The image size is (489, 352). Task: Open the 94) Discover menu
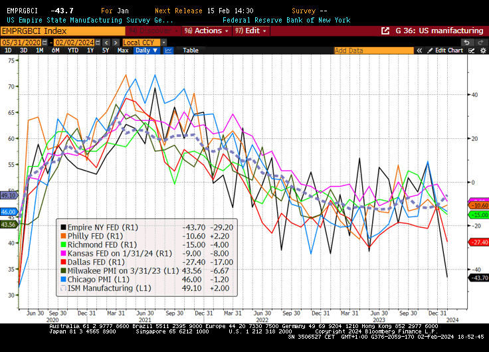[x=153, y=31]
